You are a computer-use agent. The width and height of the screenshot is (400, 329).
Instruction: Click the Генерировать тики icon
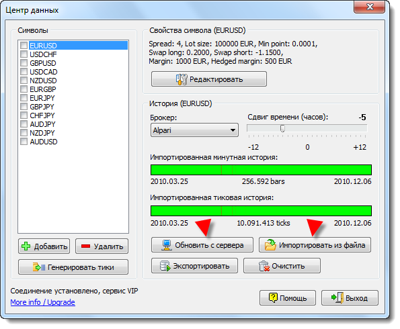39,267
